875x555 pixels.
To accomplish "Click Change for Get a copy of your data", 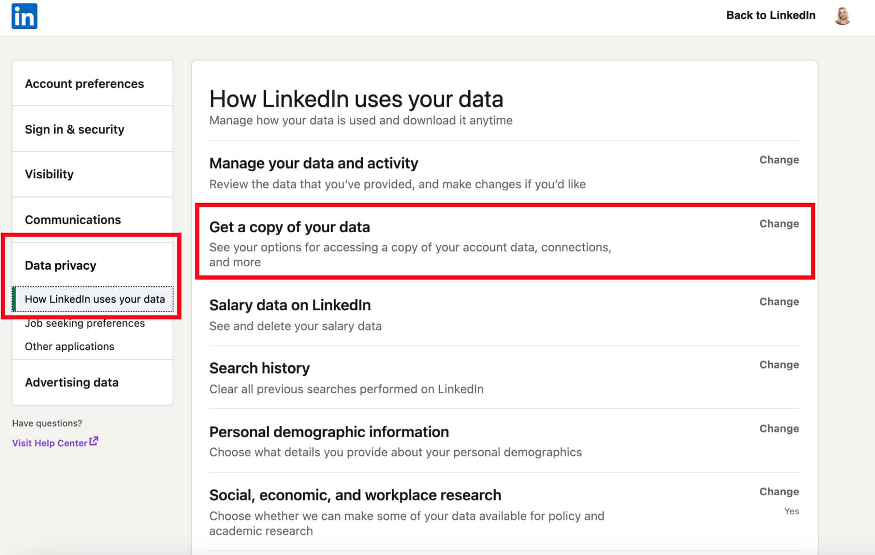I will pyautogui.click(x=779, y=224).
